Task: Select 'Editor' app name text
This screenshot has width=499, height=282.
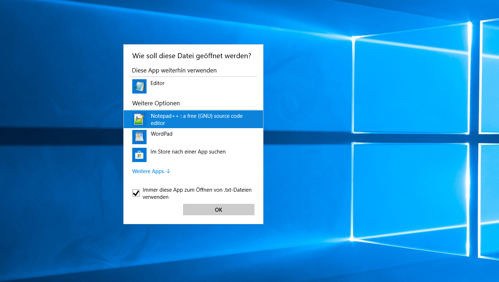Action: click(158, 83)
